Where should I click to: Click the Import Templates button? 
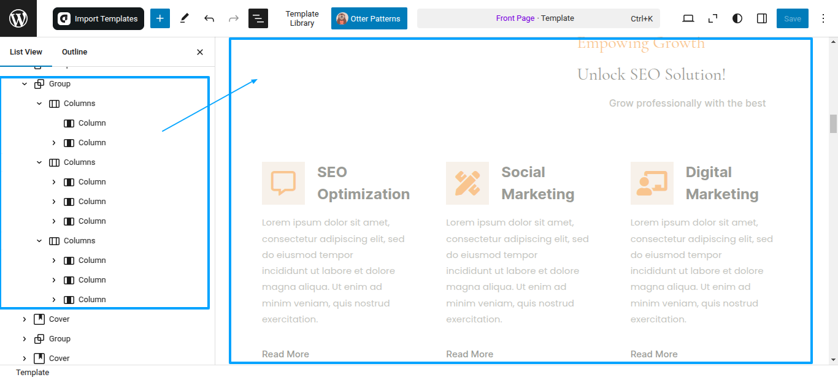[x=98, y=18]
